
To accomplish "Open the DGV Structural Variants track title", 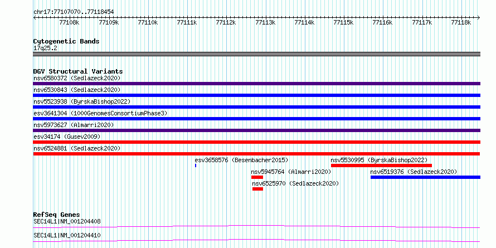I will [78, 71].
